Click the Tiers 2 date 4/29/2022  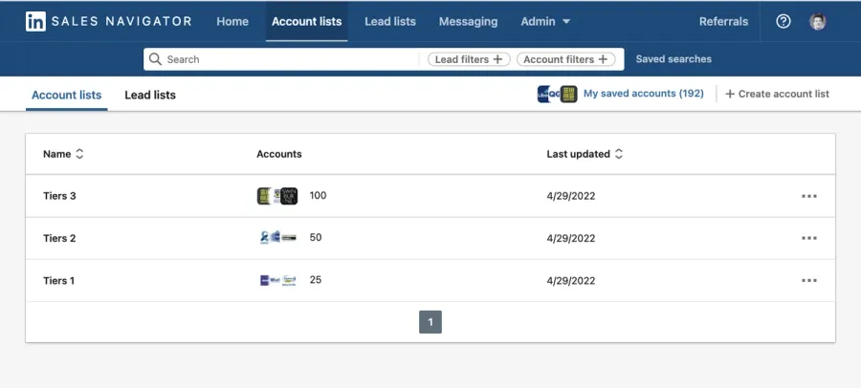click(571, 238)
